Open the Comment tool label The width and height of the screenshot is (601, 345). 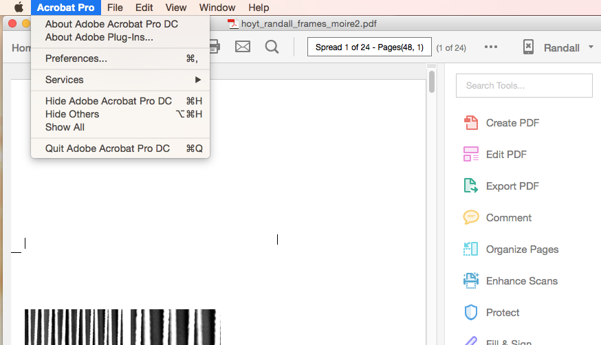click(509, 217)
